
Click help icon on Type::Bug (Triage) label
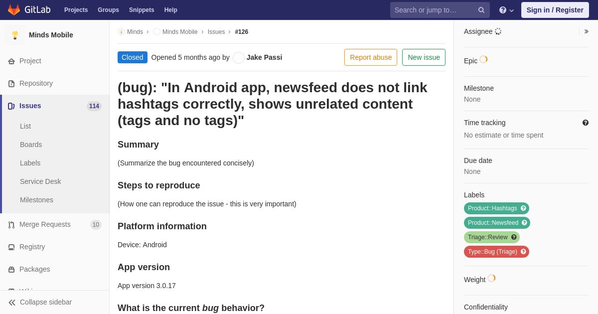point(523,252)
